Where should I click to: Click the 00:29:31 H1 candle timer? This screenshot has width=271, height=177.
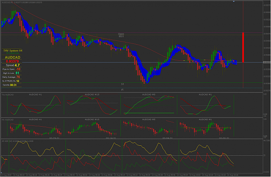coord(54,138)
